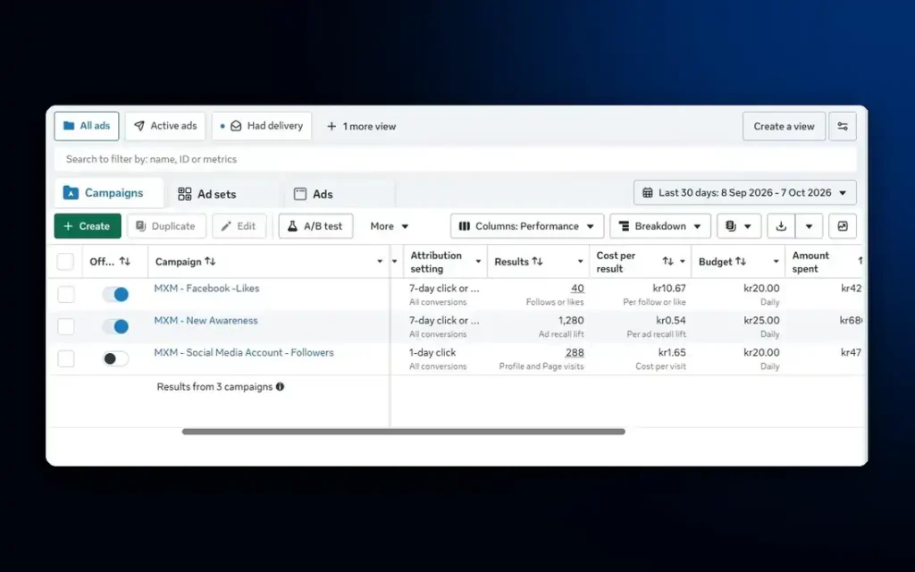Tick the select-all checkbox in header
This screenshot has height=572, width=915.
65,262
